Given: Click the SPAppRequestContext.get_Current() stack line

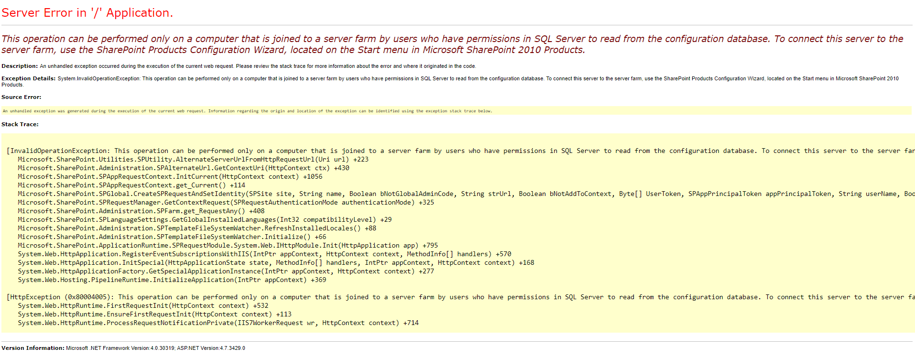Looking at the screenshot, I should [x=131, y=185].
